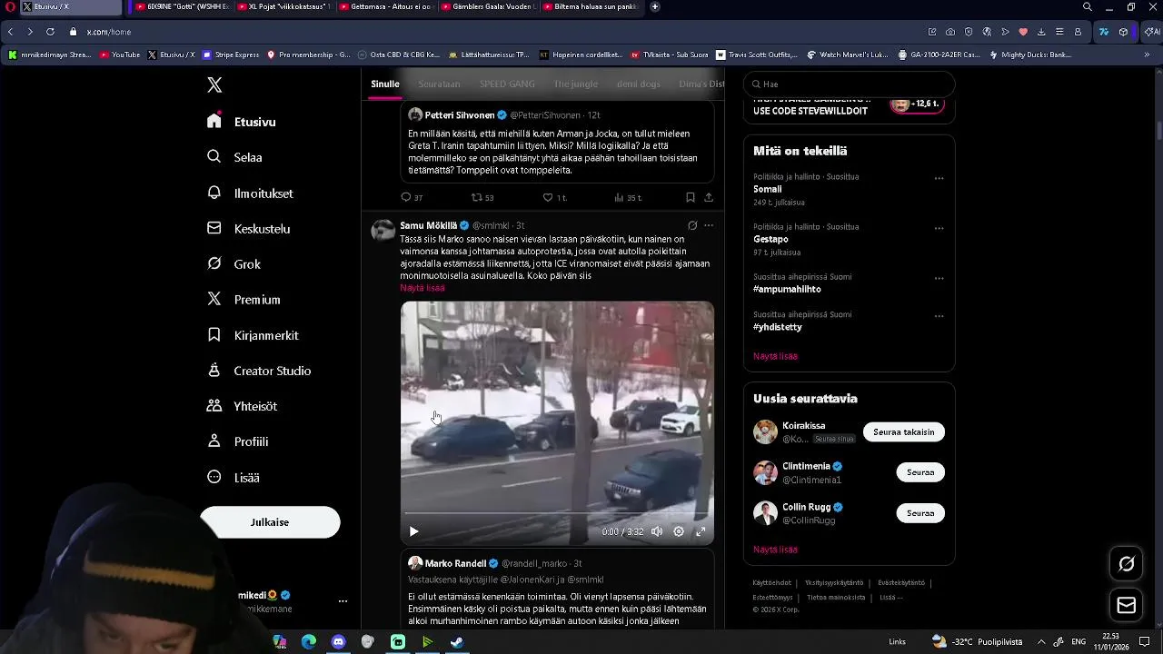Toggle video fullscreen
Viewport: 1163px width, 654px height.
(x=701, y=531)
